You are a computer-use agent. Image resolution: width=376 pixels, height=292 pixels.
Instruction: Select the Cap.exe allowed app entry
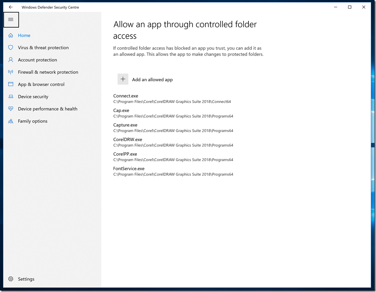pos(173,113)
